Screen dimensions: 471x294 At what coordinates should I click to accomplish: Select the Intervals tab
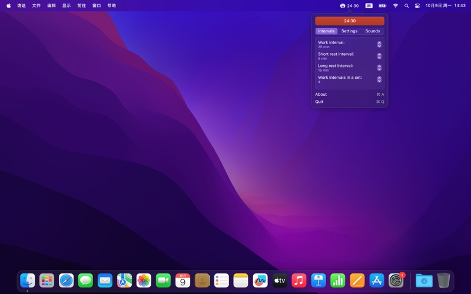click(326, 31)
